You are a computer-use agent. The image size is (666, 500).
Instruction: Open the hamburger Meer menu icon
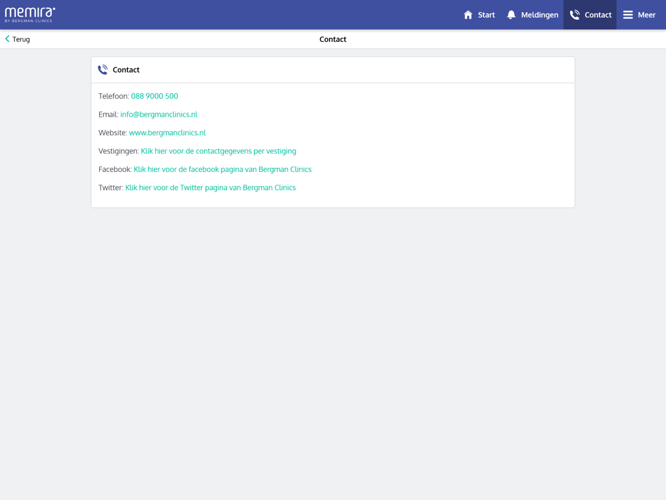point(628,15)
